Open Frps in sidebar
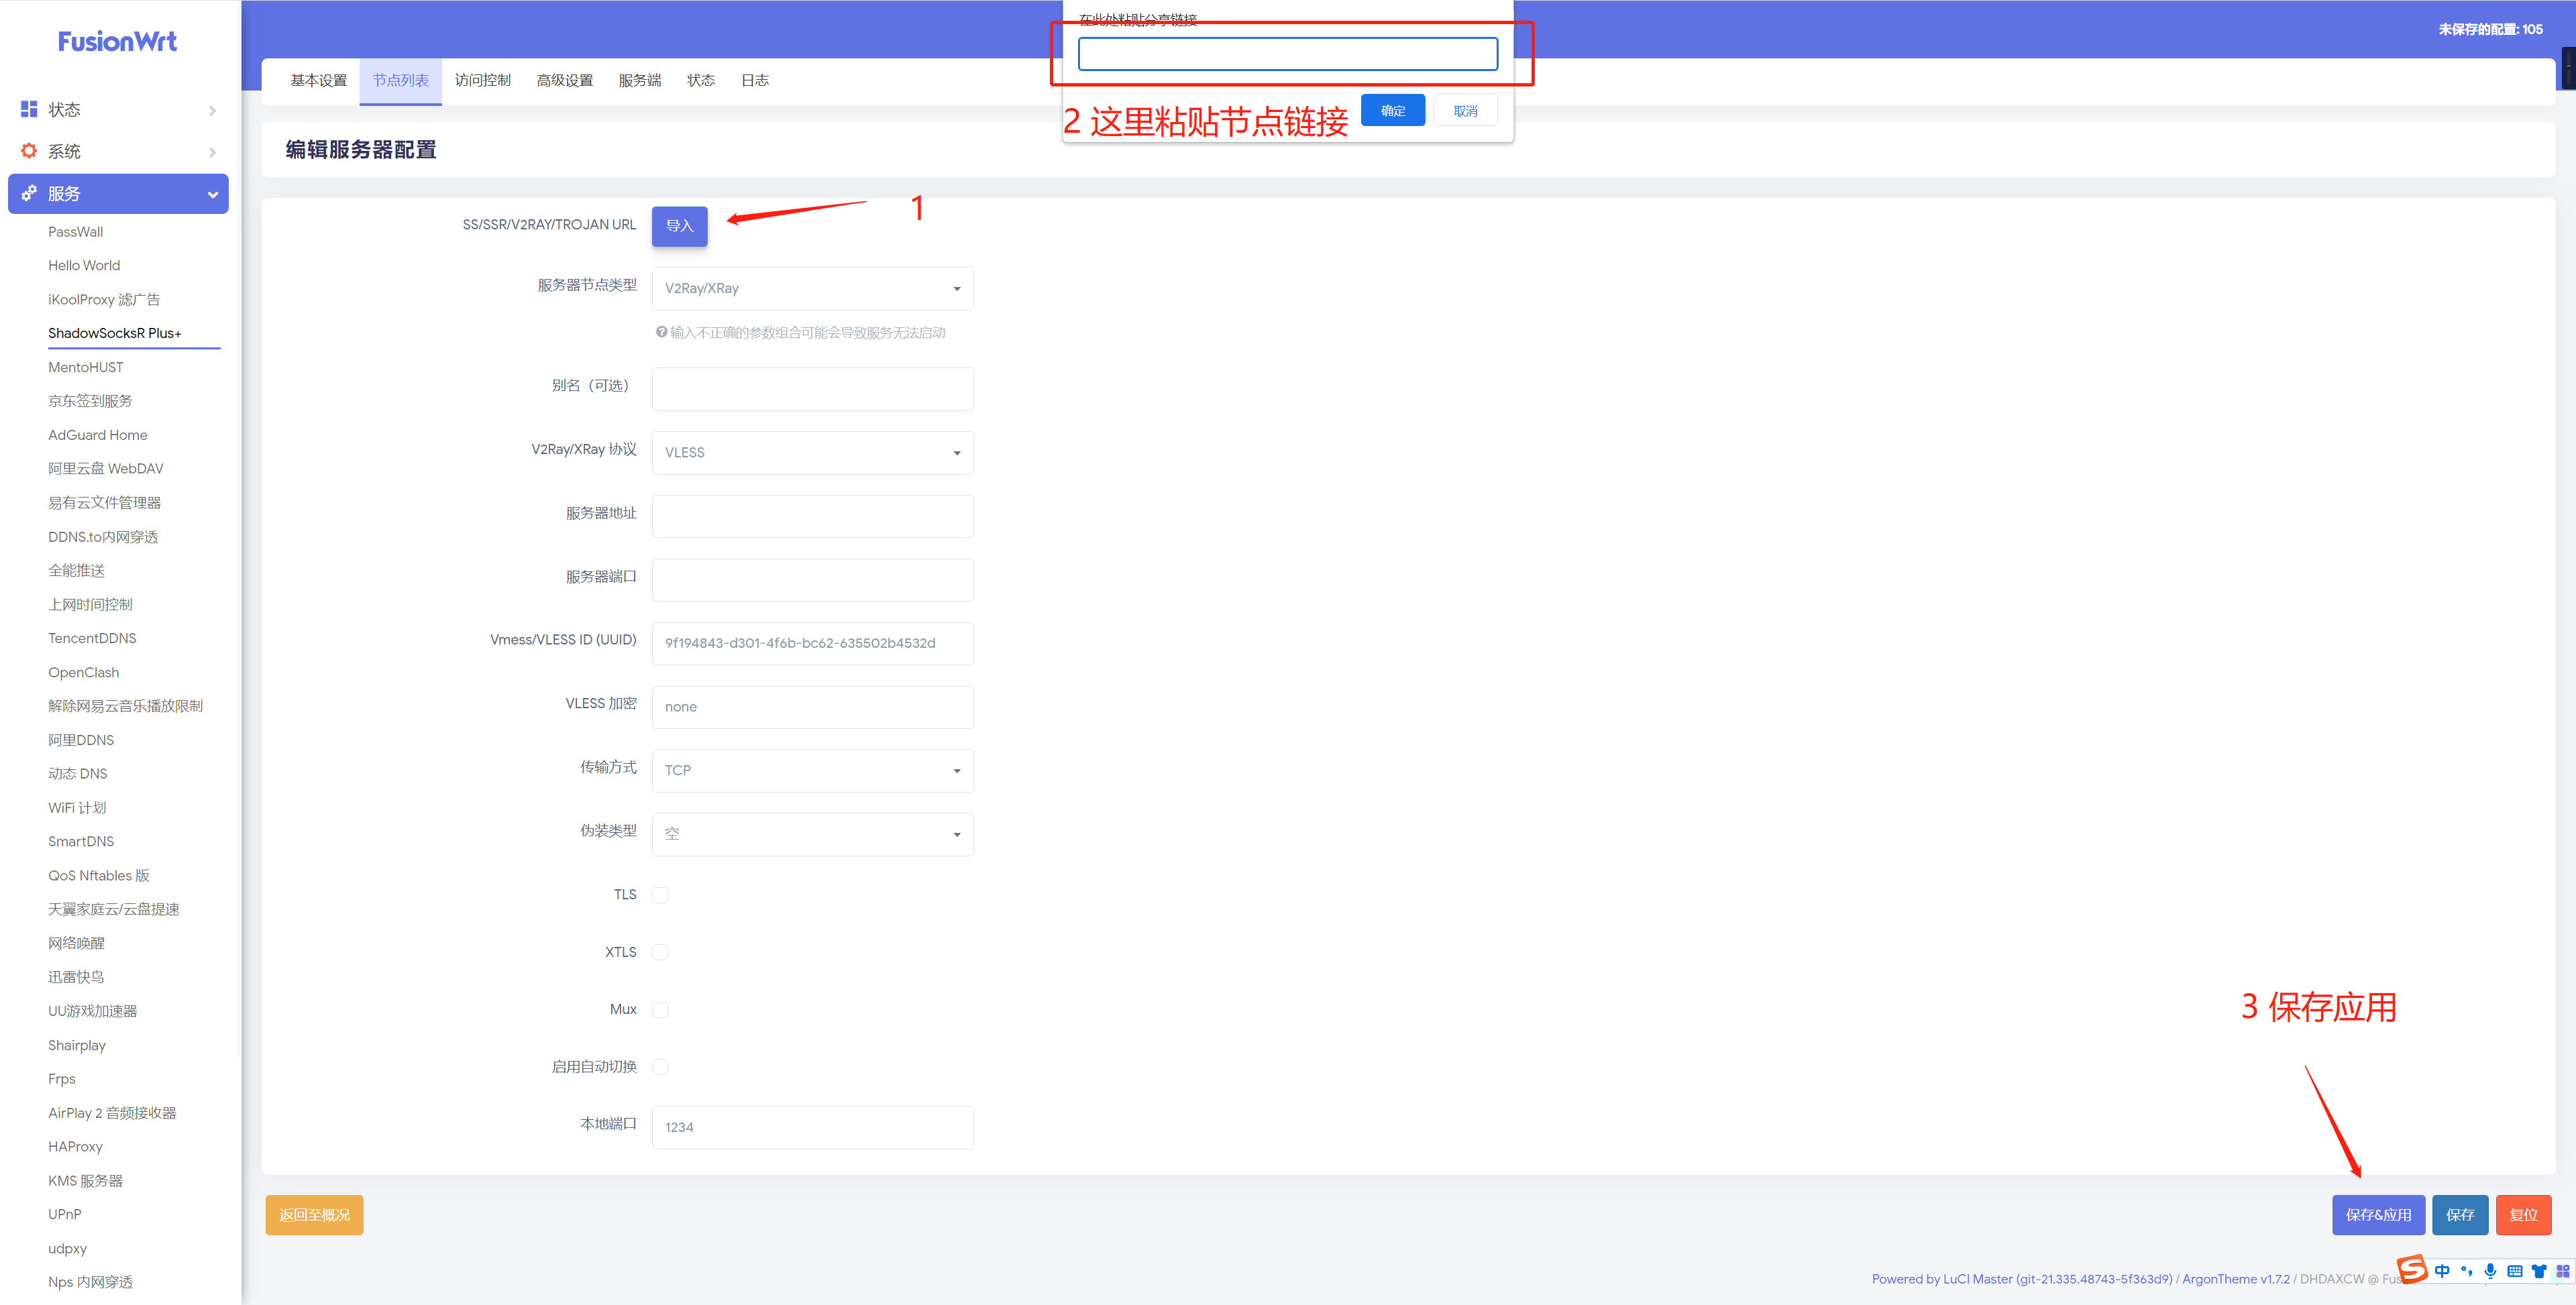This screenshot has height=1305, width=2576. 62,1079
